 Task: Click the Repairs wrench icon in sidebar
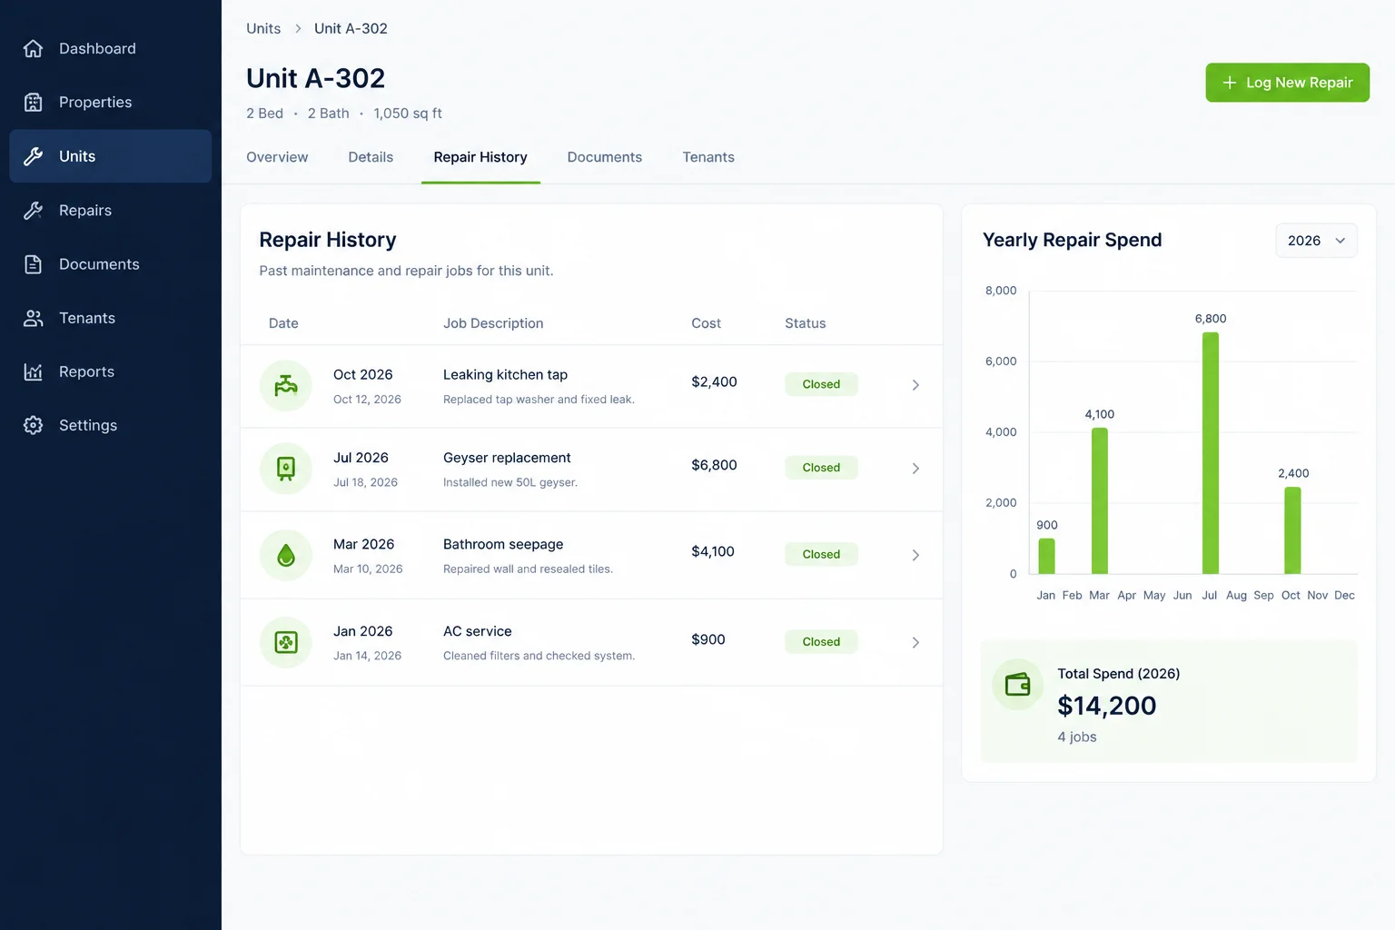coord(34,211)
